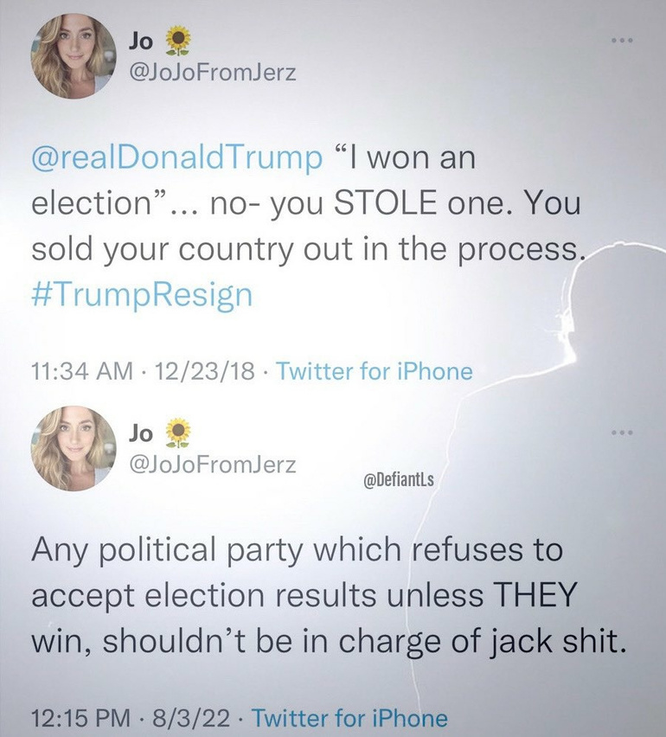
Task: Click the 12:15 PM · 8/3/22 timestamp
Action: click(126, 717)
